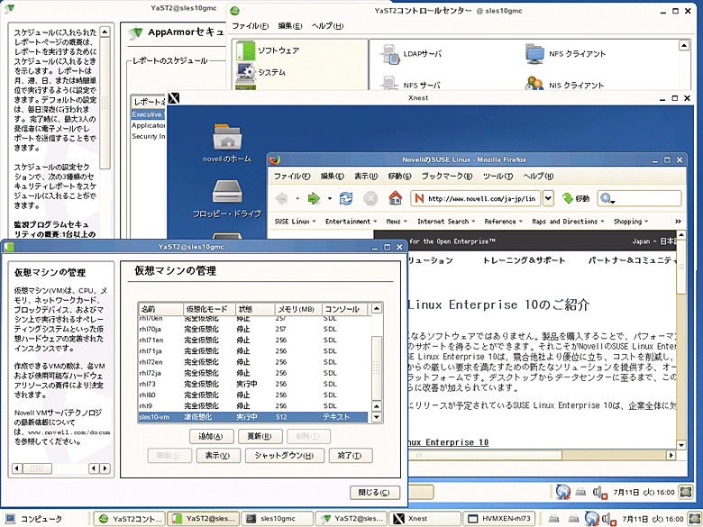Screen dimensions: 703x527
Task: Open the Firefox Bookmarks menu
Action: [442, 176]
